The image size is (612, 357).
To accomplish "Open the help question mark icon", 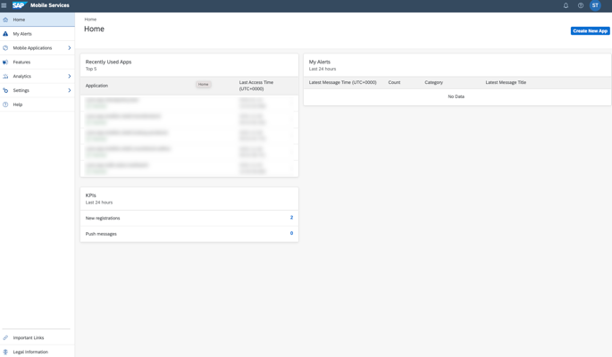I will 581,5.
